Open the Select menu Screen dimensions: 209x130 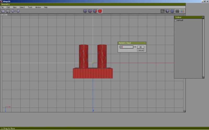pyautogui.click(x=22, y=7)
